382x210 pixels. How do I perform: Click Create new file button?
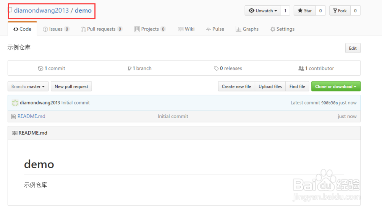point(236,86)
